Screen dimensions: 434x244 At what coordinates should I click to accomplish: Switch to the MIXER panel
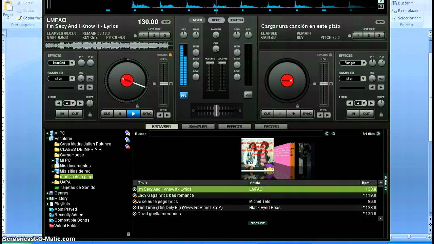point(197,20)
